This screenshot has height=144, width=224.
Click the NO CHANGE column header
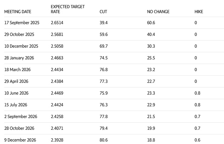click(158, 12)
